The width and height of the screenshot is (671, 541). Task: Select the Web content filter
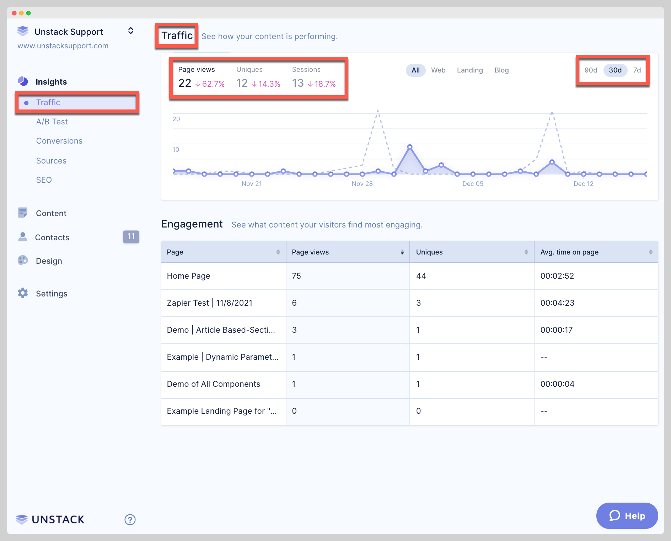(438, 70)
